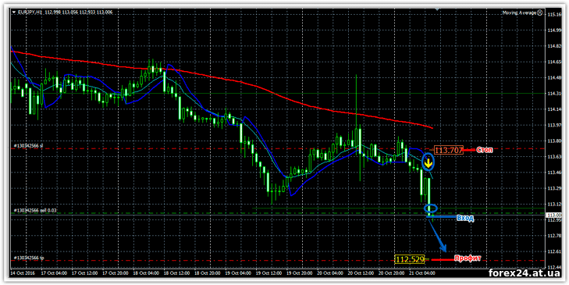The height and width of the screenshot is (285, 569).
Task: Click the 113.80 price axis label
Action: pos(555,141)
